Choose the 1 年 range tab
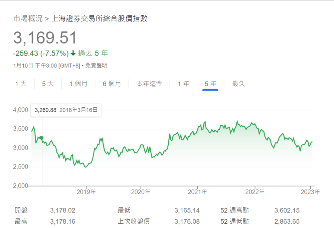Viewport: 334px width, 228px height. click(184, 84)
